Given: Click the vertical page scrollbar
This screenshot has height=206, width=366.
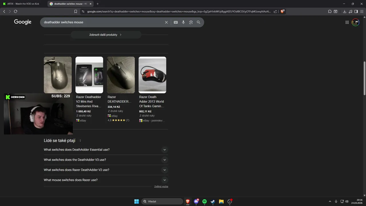Looking at the screenshot, I should point(364,78).
